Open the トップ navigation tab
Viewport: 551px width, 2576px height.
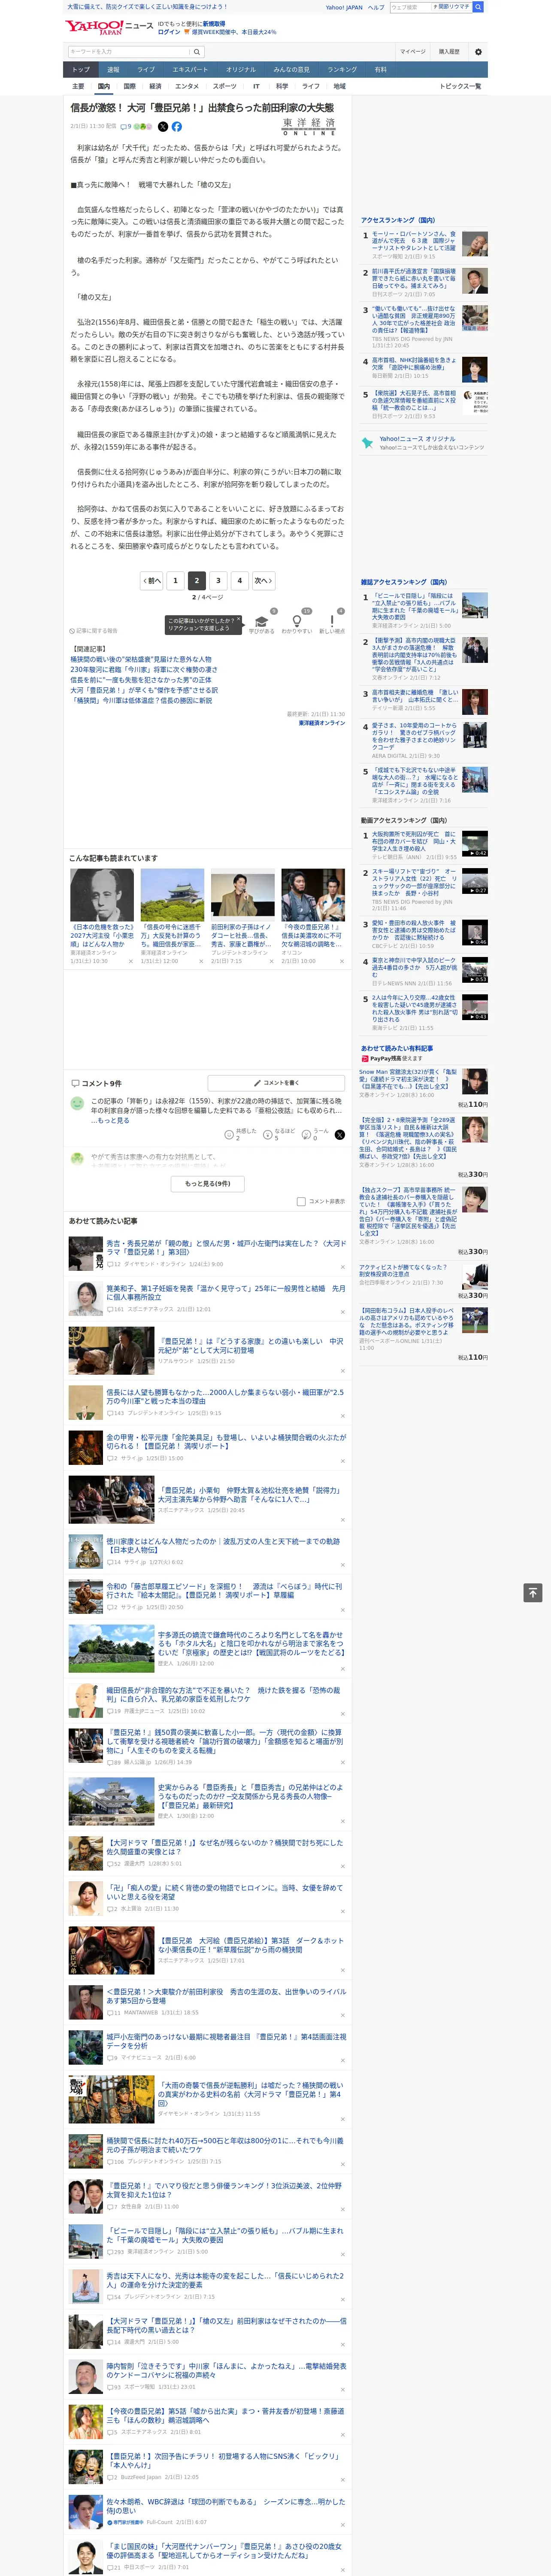[x=81, y=70]
